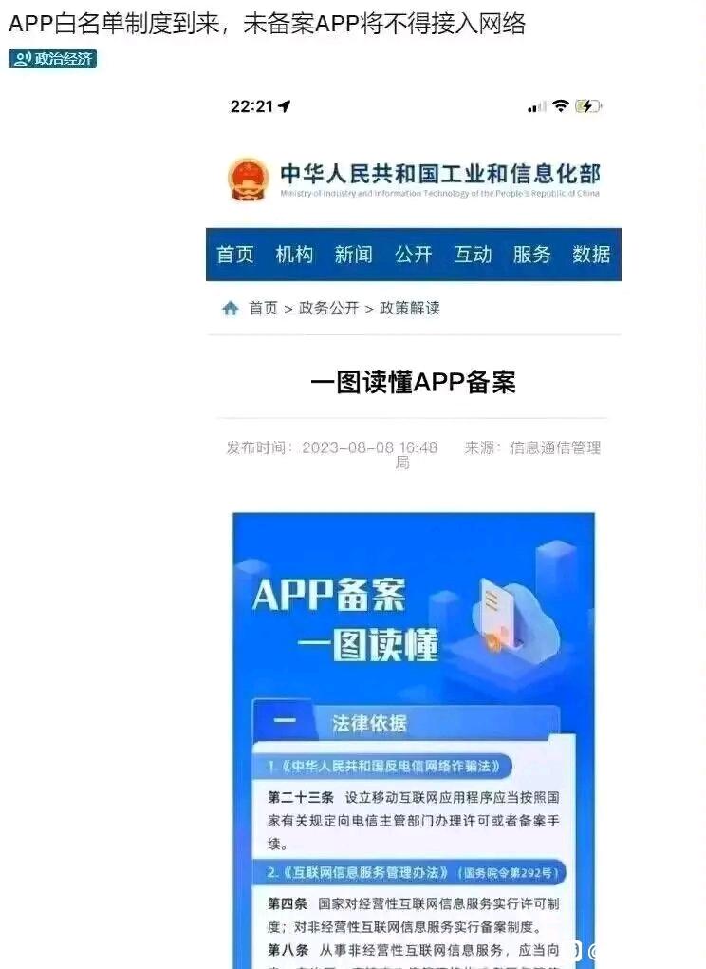
Task: Click the 政务公开 breadcrumb link
Action: 329,308
